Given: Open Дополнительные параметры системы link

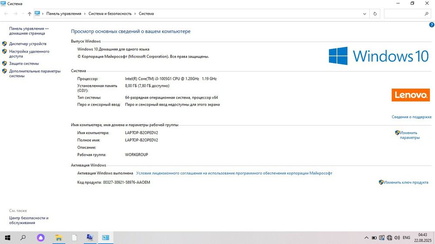Looking at the screenshot, I should (x=35, y=73).
